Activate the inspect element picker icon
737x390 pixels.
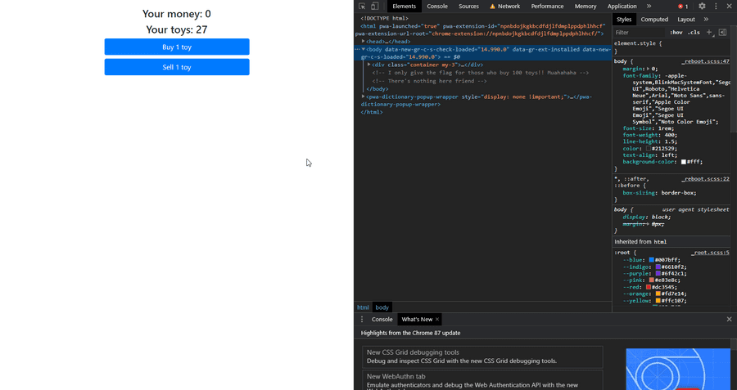[x=362, y=6]
